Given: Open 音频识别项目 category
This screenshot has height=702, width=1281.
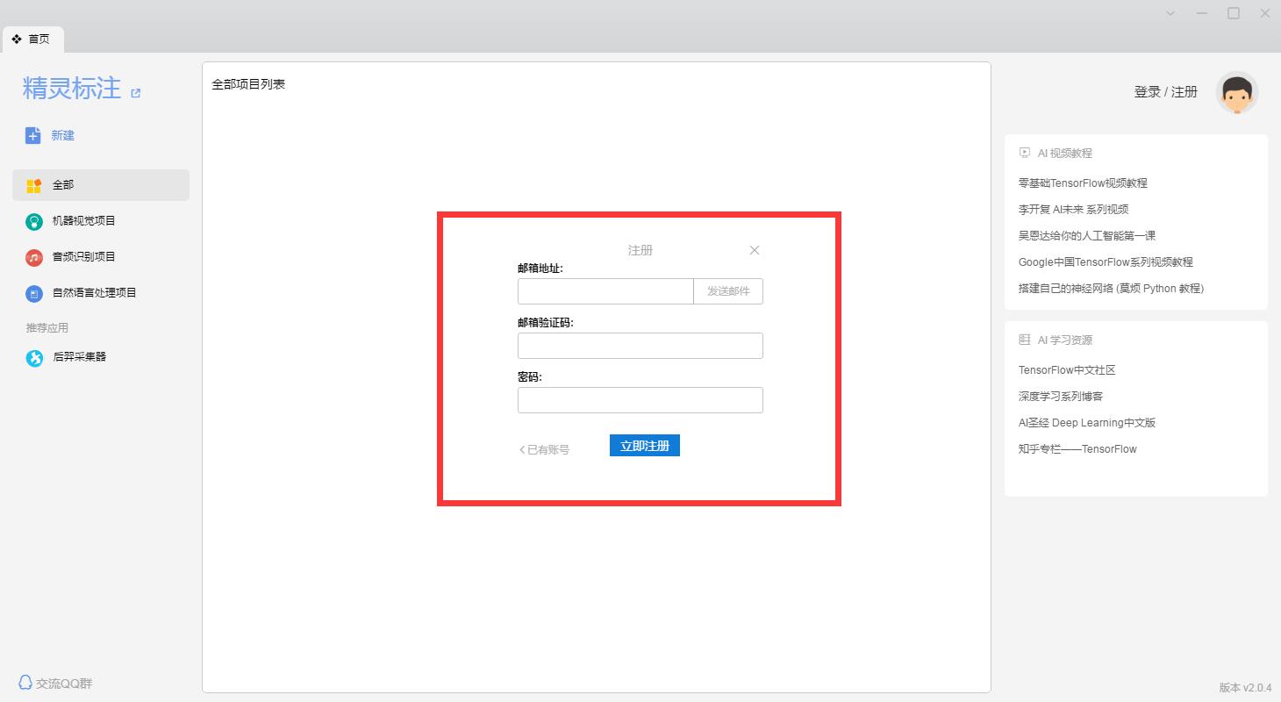Looking at the screenshot, I should (x=83, y=257).
